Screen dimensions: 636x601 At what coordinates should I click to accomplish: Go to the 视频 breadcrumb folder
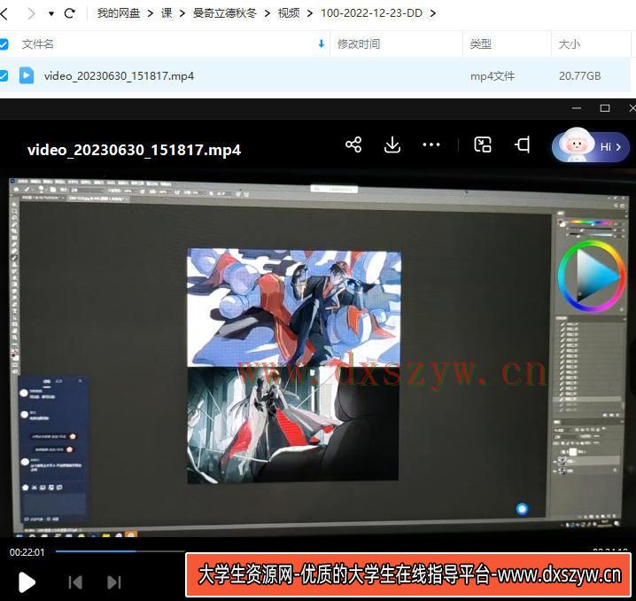[x=289, y=13]
